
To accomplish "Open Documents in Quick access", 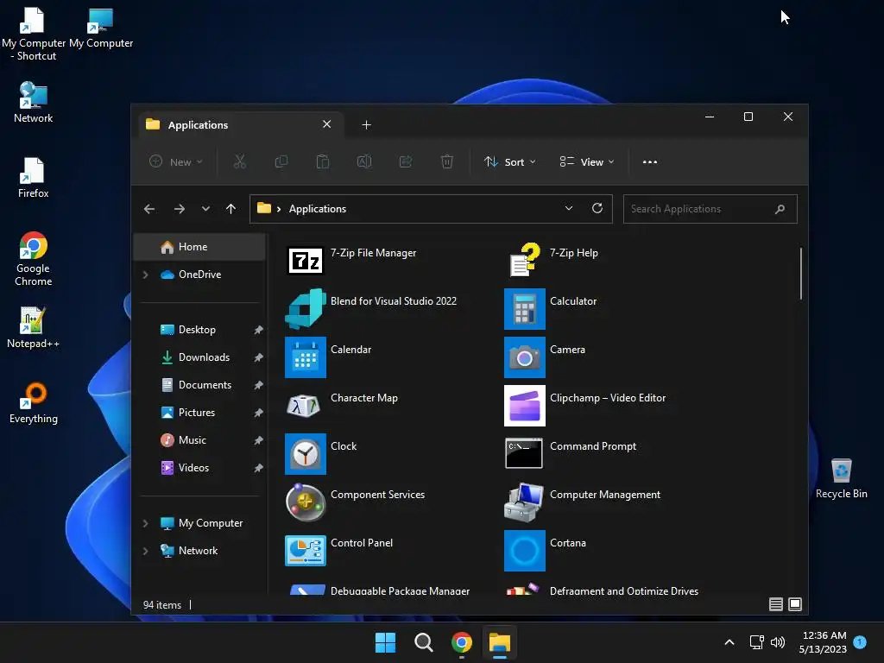I will (x=199, y=385).
